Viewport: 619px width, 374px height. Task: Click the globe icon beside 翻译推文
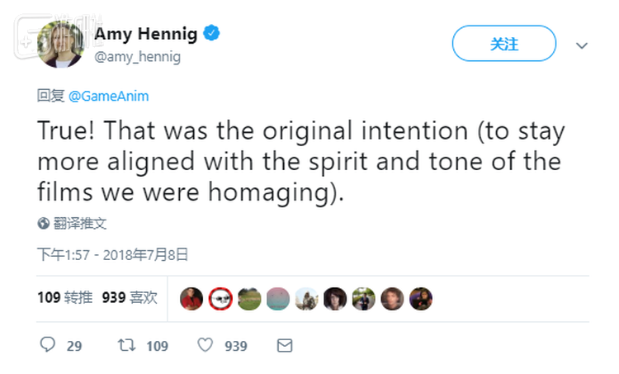point(43,223)
